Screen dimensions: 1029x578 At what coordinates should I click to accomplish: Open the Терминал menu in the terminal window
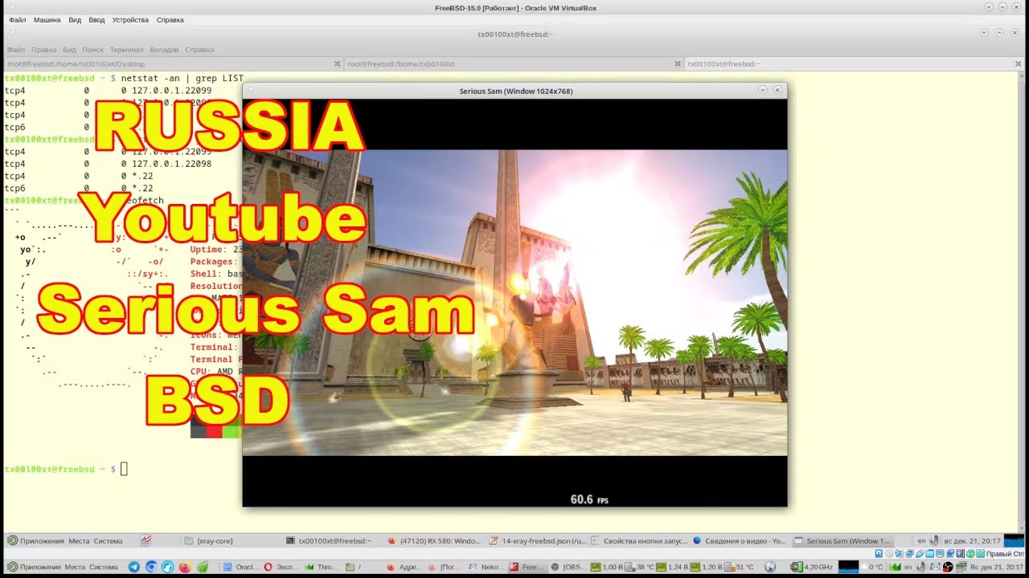pyautogui.click(x=127, y=49)
